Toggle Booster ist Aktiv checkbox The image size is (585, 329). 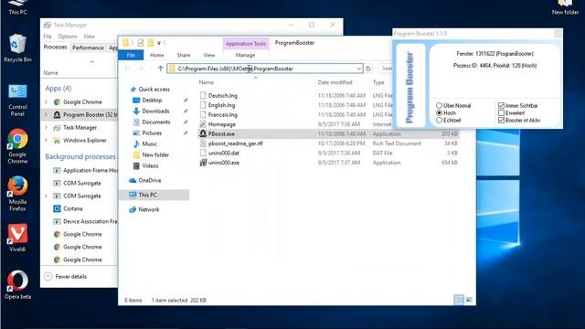(501, 120)
